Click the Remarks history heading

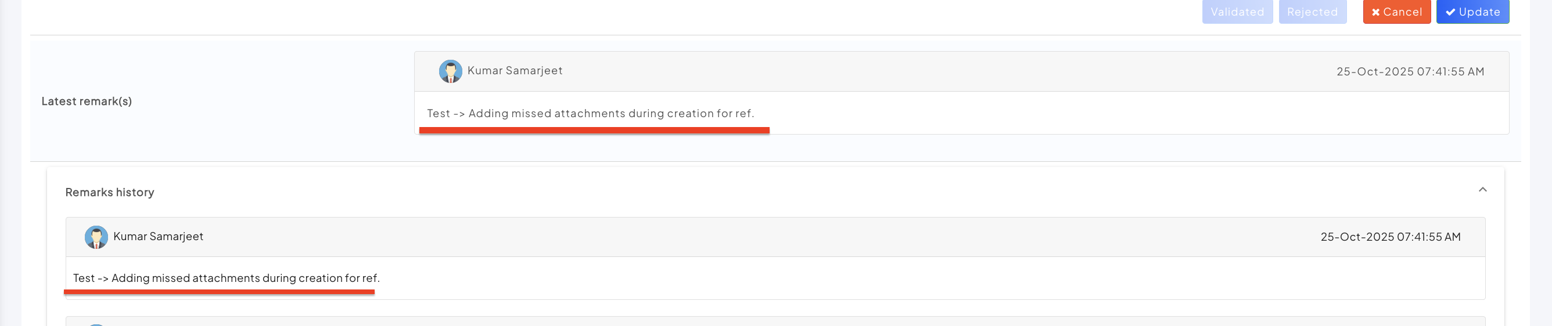(x=110, y=193)
